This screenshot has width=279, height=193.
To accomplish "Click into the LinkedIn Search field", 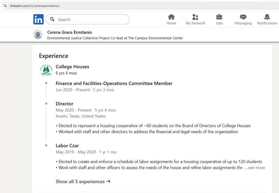I will (x=91, y=20).
